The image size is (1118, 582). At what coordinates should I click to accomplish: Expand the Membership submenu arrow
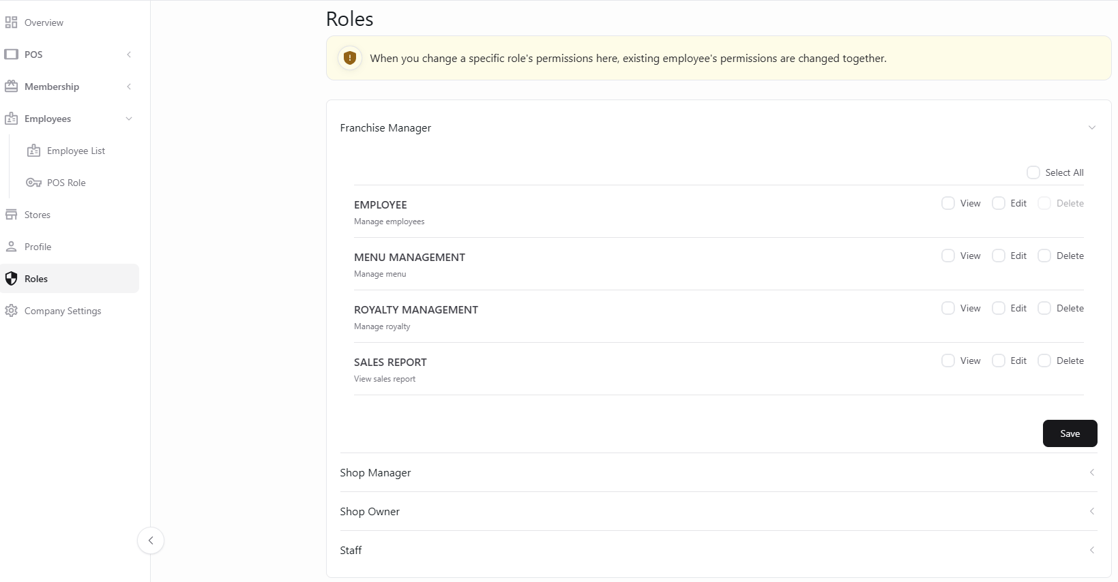click(129, 87)
